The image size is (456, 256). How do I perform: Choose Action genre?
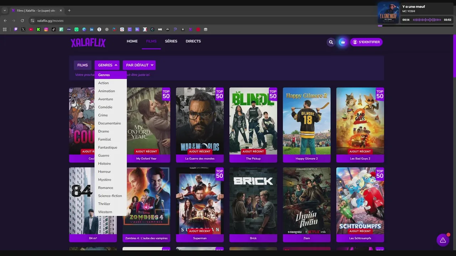[110, 83]
